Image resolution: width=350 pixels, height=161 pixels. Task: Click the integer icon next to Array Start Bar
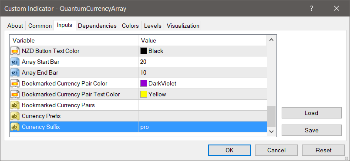point(15,62)
